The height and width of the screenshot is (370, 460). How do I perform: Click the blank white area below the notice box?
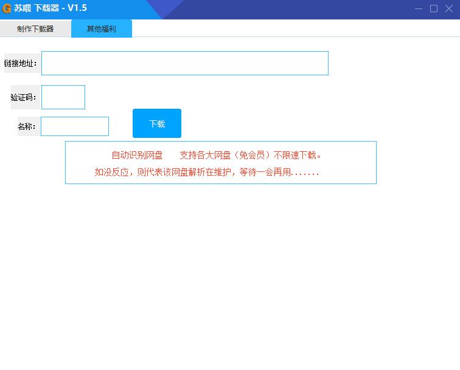(230, 273)
